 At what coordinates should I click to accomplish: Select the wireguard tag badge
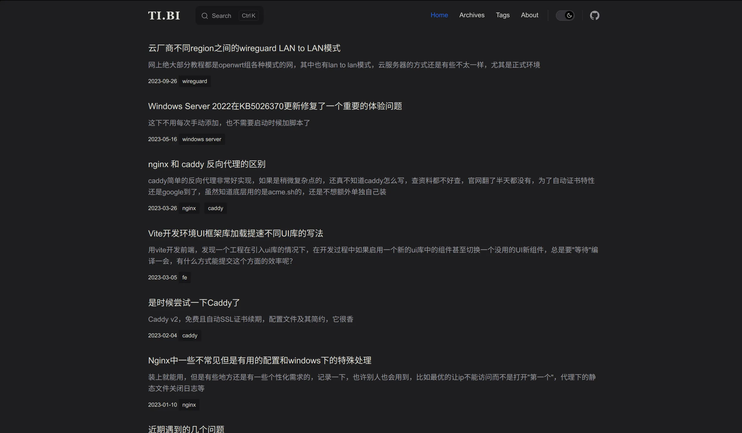click(195, 81)
